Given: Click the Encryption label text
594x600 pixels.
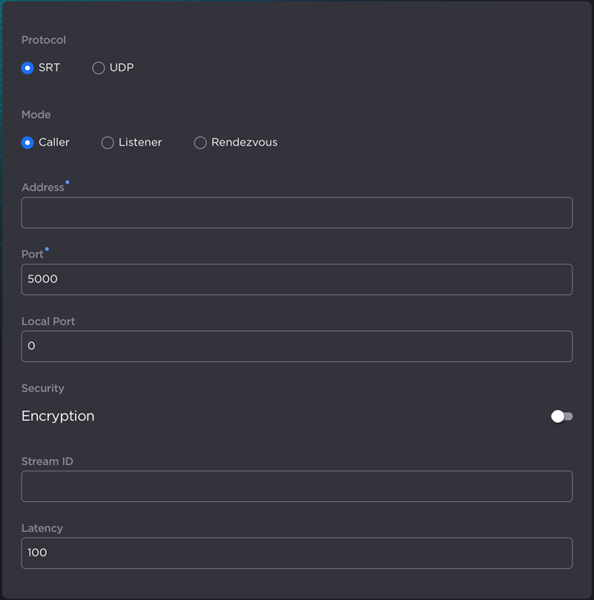Looking at the screenshot, I should pyautogui.click(x=57, y=416).
